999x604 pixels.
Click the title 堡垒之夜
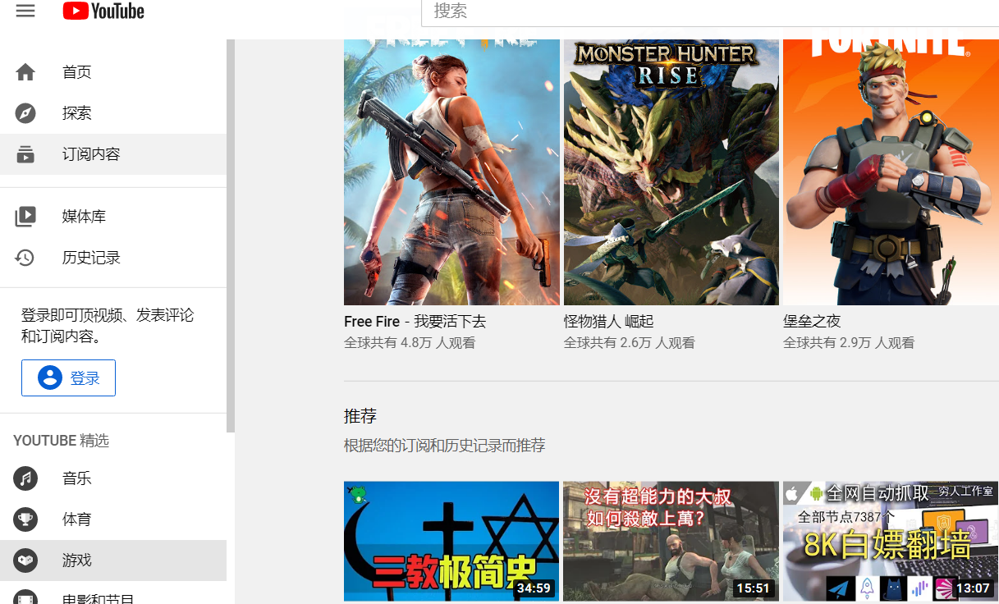point(812,322)
